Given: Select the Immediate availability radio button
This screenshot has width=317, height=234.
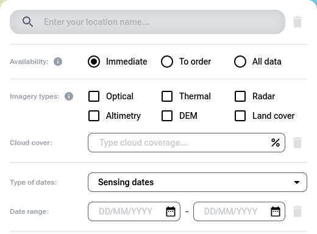Looking at the screenshot, I should 94,62.
